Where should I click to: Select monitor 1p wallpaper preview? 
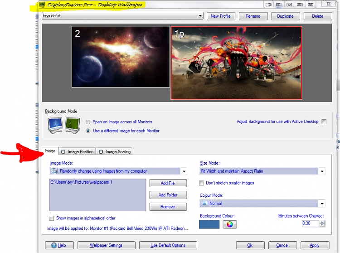(236, 63)
